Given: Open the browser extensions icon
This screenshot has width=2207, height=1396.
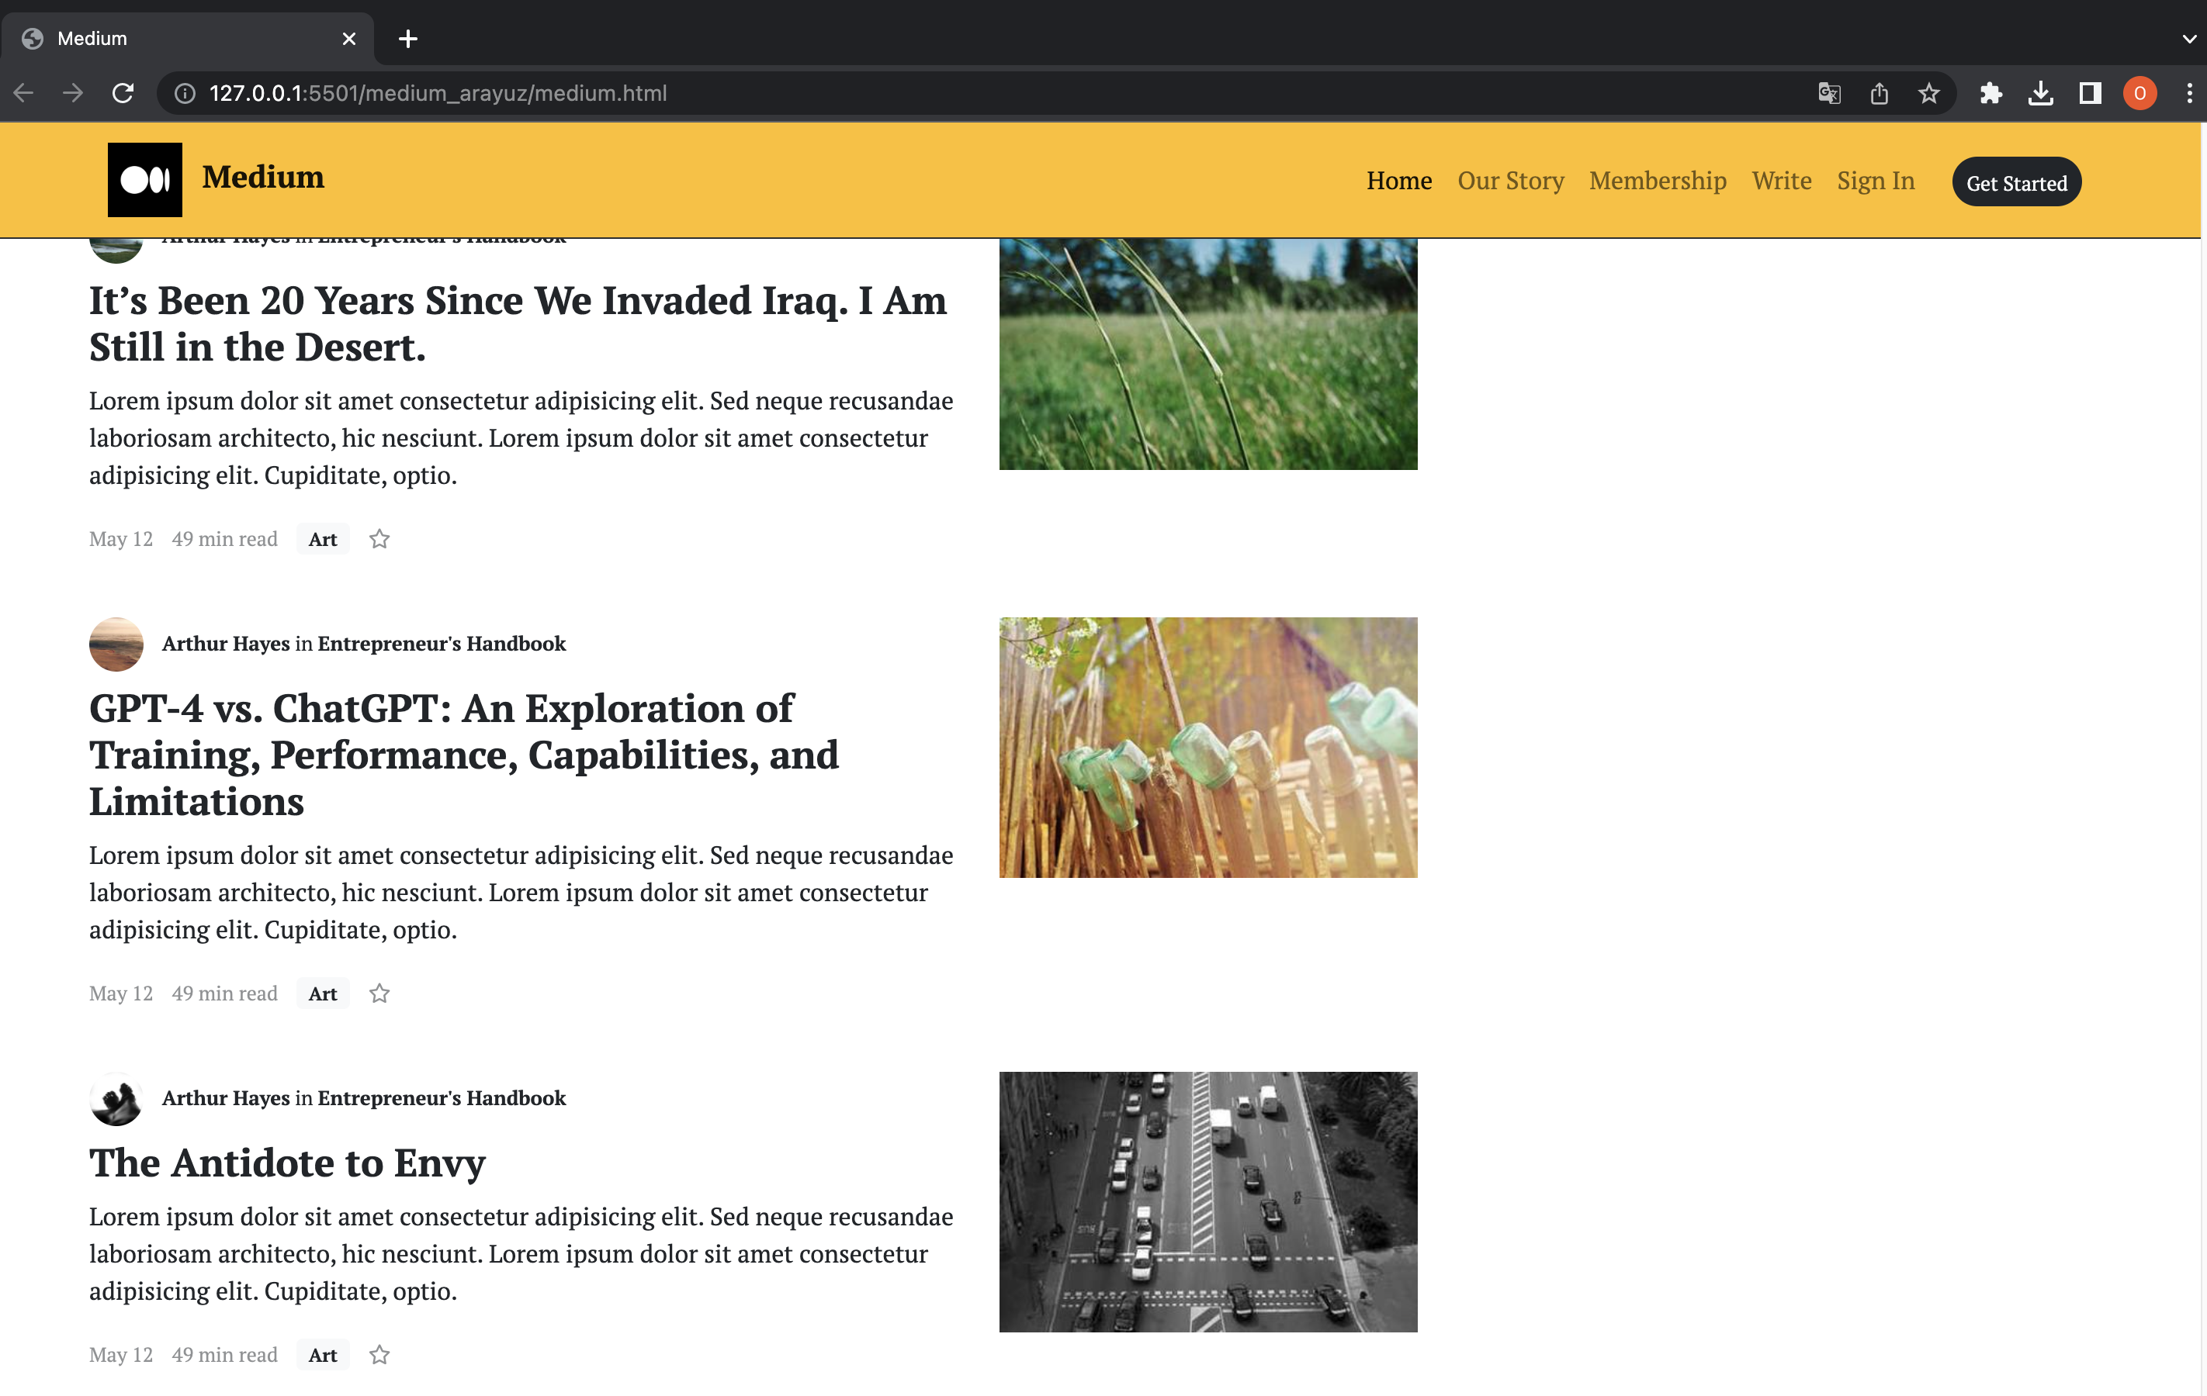Looking at the screenshot, I should (x=1990, y=92).
